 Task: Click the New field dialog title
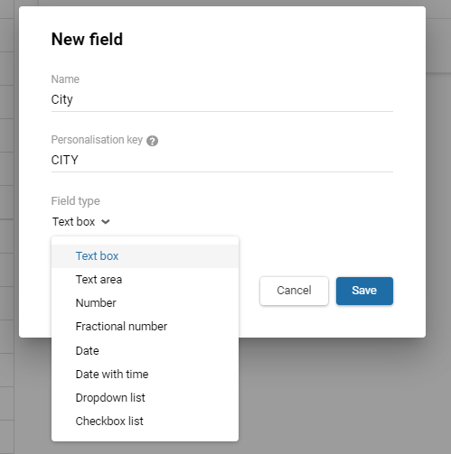click(x=87, y=40)
